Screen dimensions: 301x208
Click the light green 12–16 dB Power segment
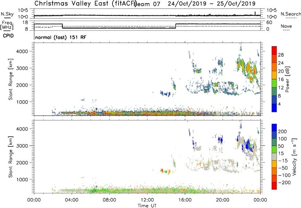(274, 83)
